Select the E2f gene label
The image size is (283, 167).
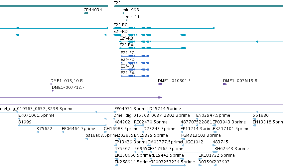click(116, 3)
